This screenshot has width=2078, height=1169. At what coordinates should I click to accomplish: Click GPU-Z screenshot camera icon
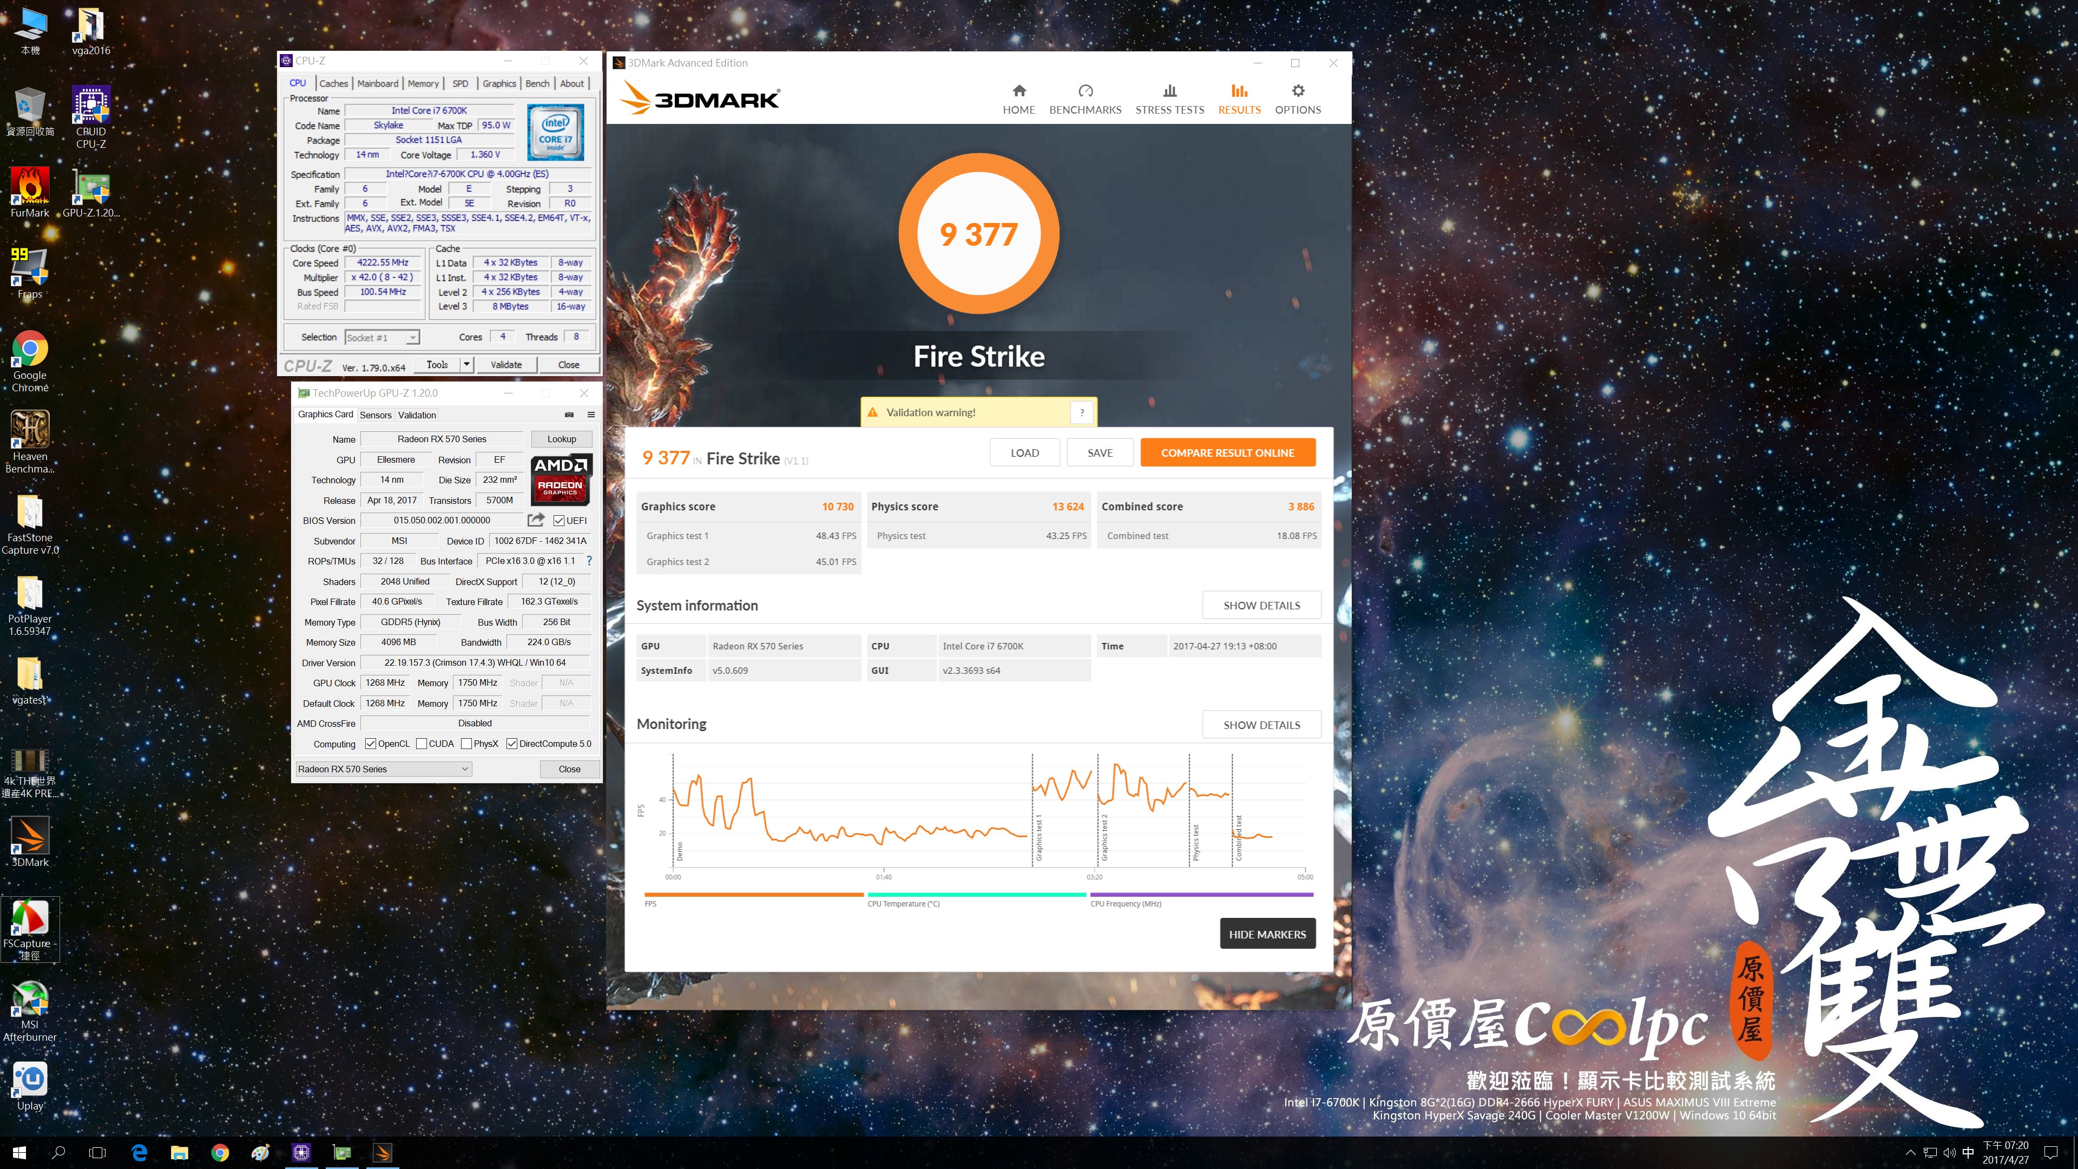[x=569, y=415]
